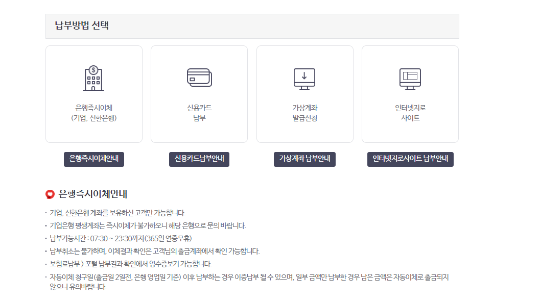Click line about 보험료납부 포털 납부결과 확인

tap(130, 264)
